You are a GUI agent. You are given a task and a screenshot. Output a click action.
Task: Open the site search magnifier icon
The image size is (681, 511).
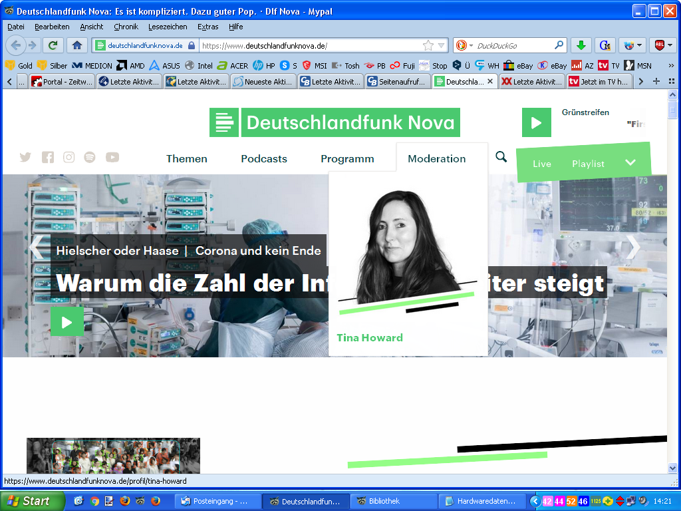click(x=501, y=157)
